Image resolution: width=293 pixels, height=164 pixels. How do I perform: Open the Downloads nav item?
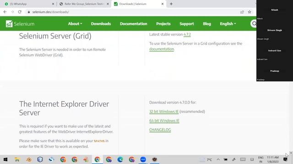[101, 24]
